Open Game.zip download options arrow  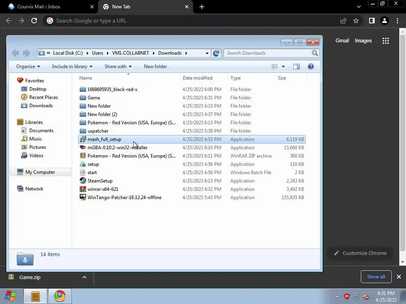(84, 277)
